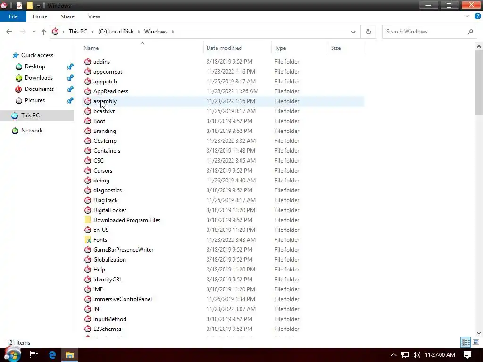The height and width of the screenshot is (362, 483).
Task: Click the pin icon beside Downloads
Action: (70, 78)
